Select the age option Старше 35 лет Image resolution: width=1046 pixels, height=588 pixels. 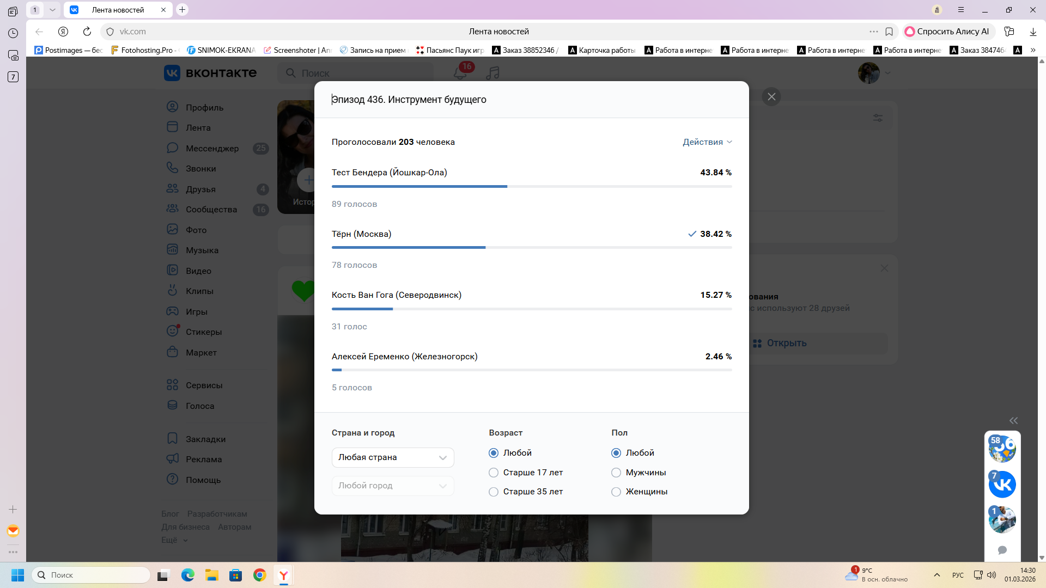[494, 492]
